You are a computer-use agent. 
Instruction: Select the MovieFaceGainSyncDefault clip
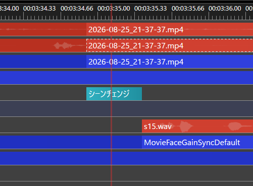tap(197, 142)
